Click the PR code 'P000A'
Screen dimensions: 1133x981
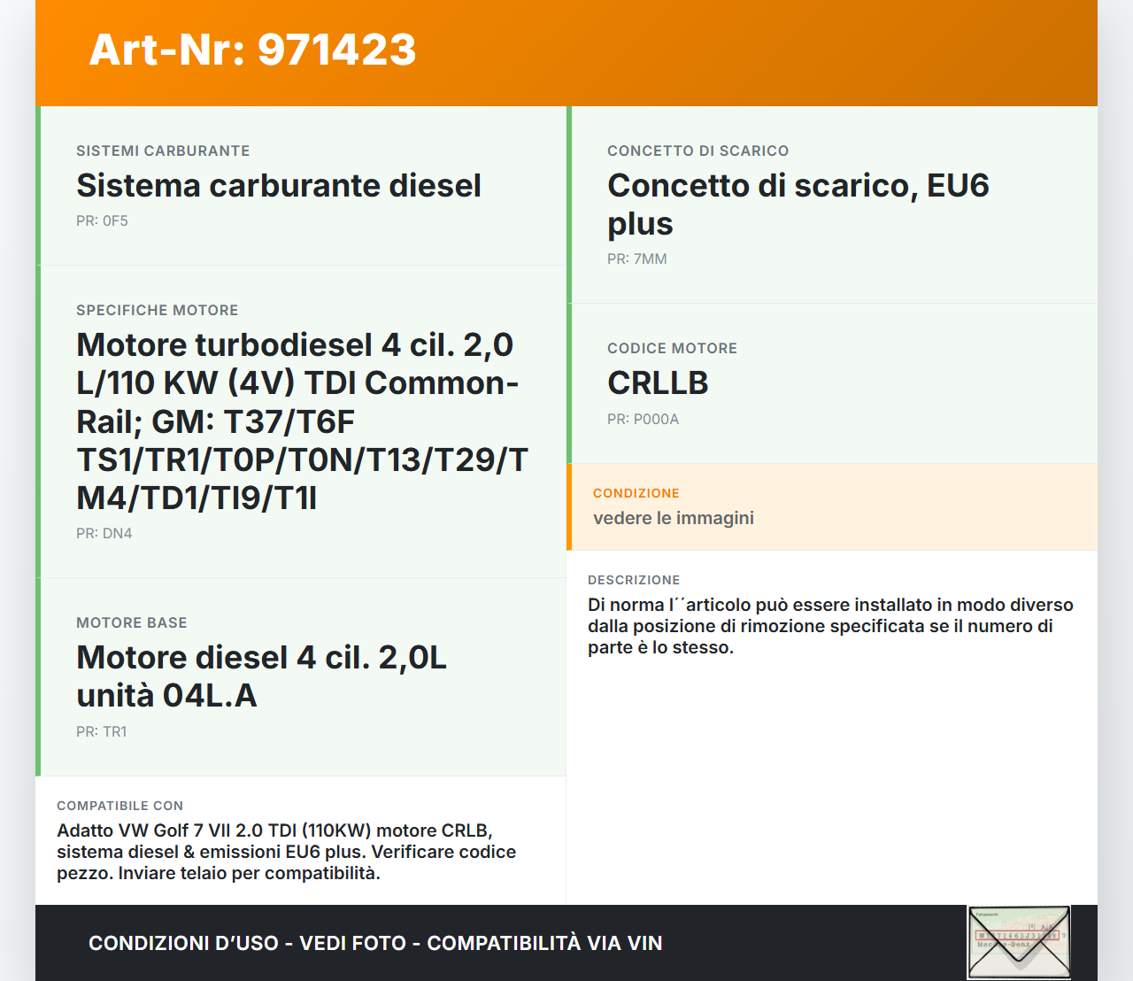pyautogui.click(x=643, y=419)
